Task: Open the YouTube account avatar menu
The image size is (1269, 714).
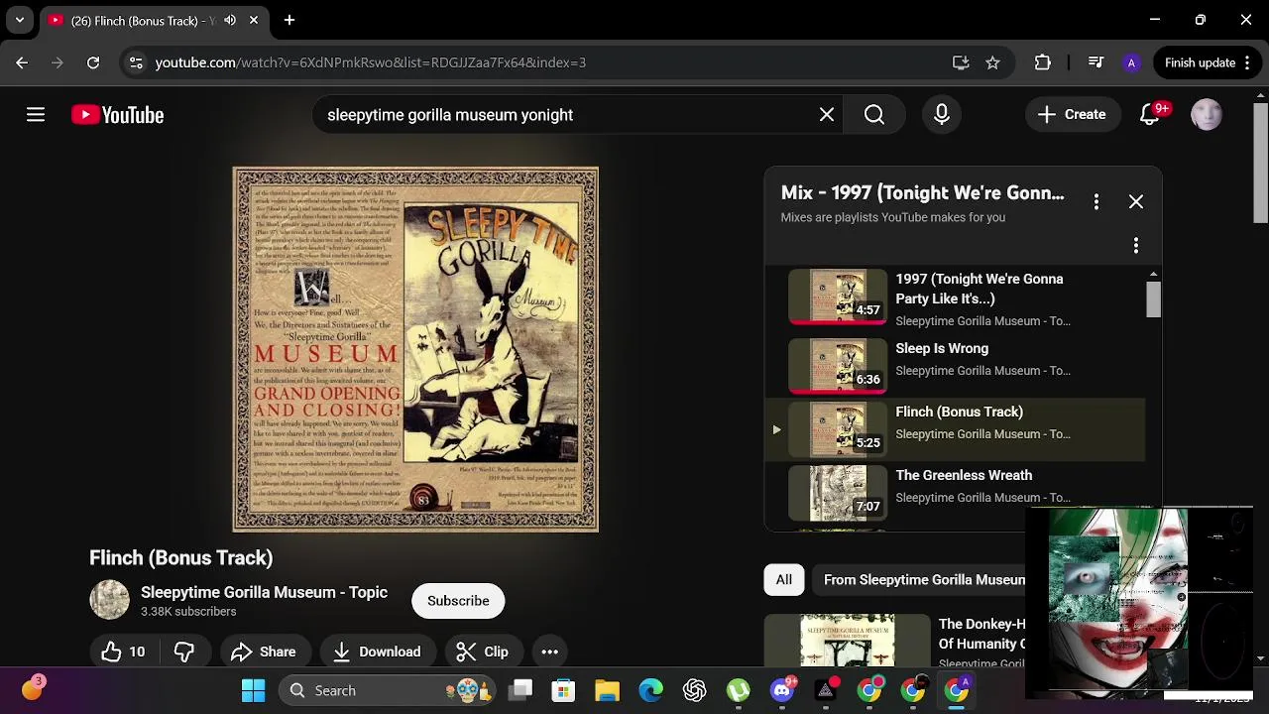Action: coord(1207,115)
